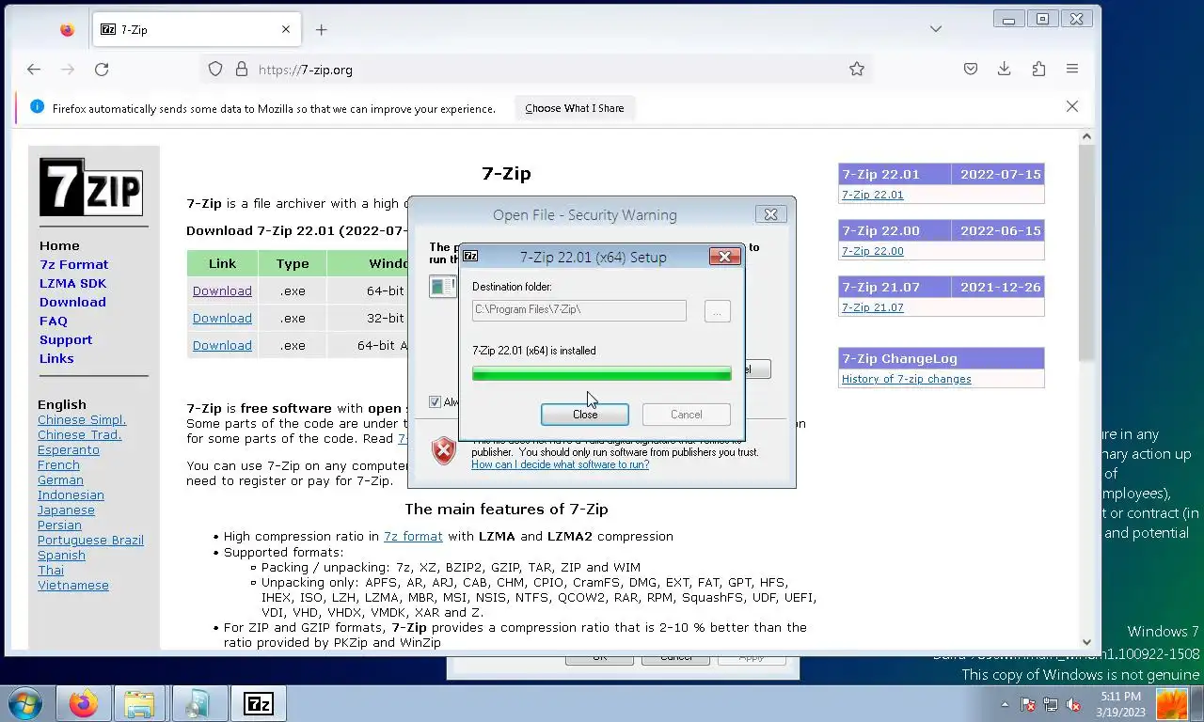Open How can I decide what software link
Screen dimensions: 1204x722
point(560,464)
